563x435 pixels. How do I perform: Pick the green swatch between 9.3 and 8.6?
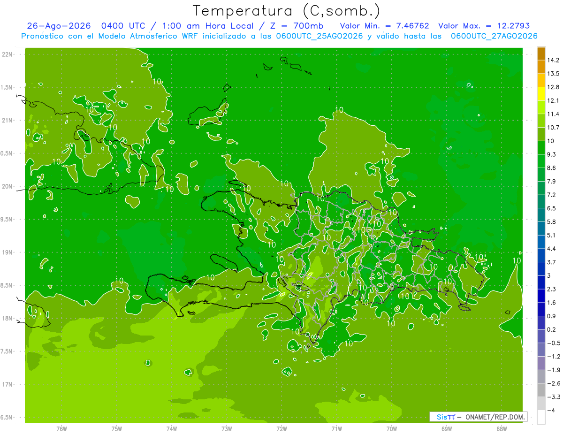(x=541, y=161)
